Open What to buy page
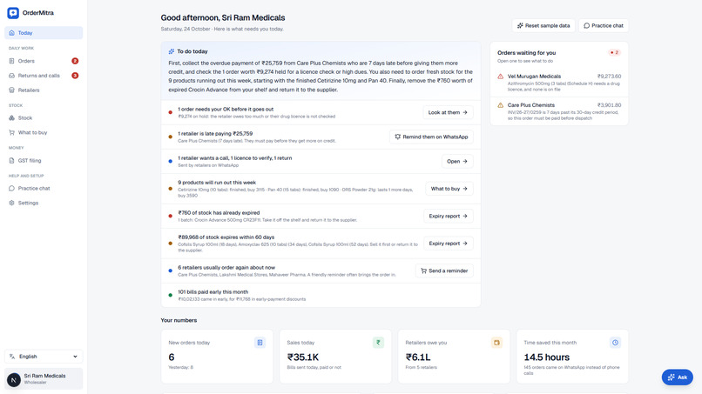The image size is (702, 394). (44, 132)
